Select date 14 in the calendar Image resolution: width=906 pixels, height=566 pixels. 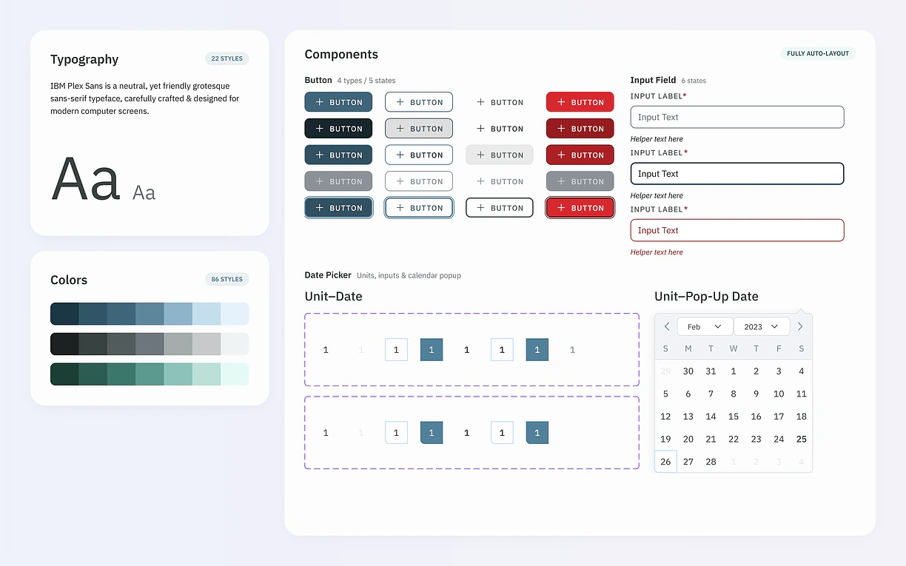[x=711, y=417]
